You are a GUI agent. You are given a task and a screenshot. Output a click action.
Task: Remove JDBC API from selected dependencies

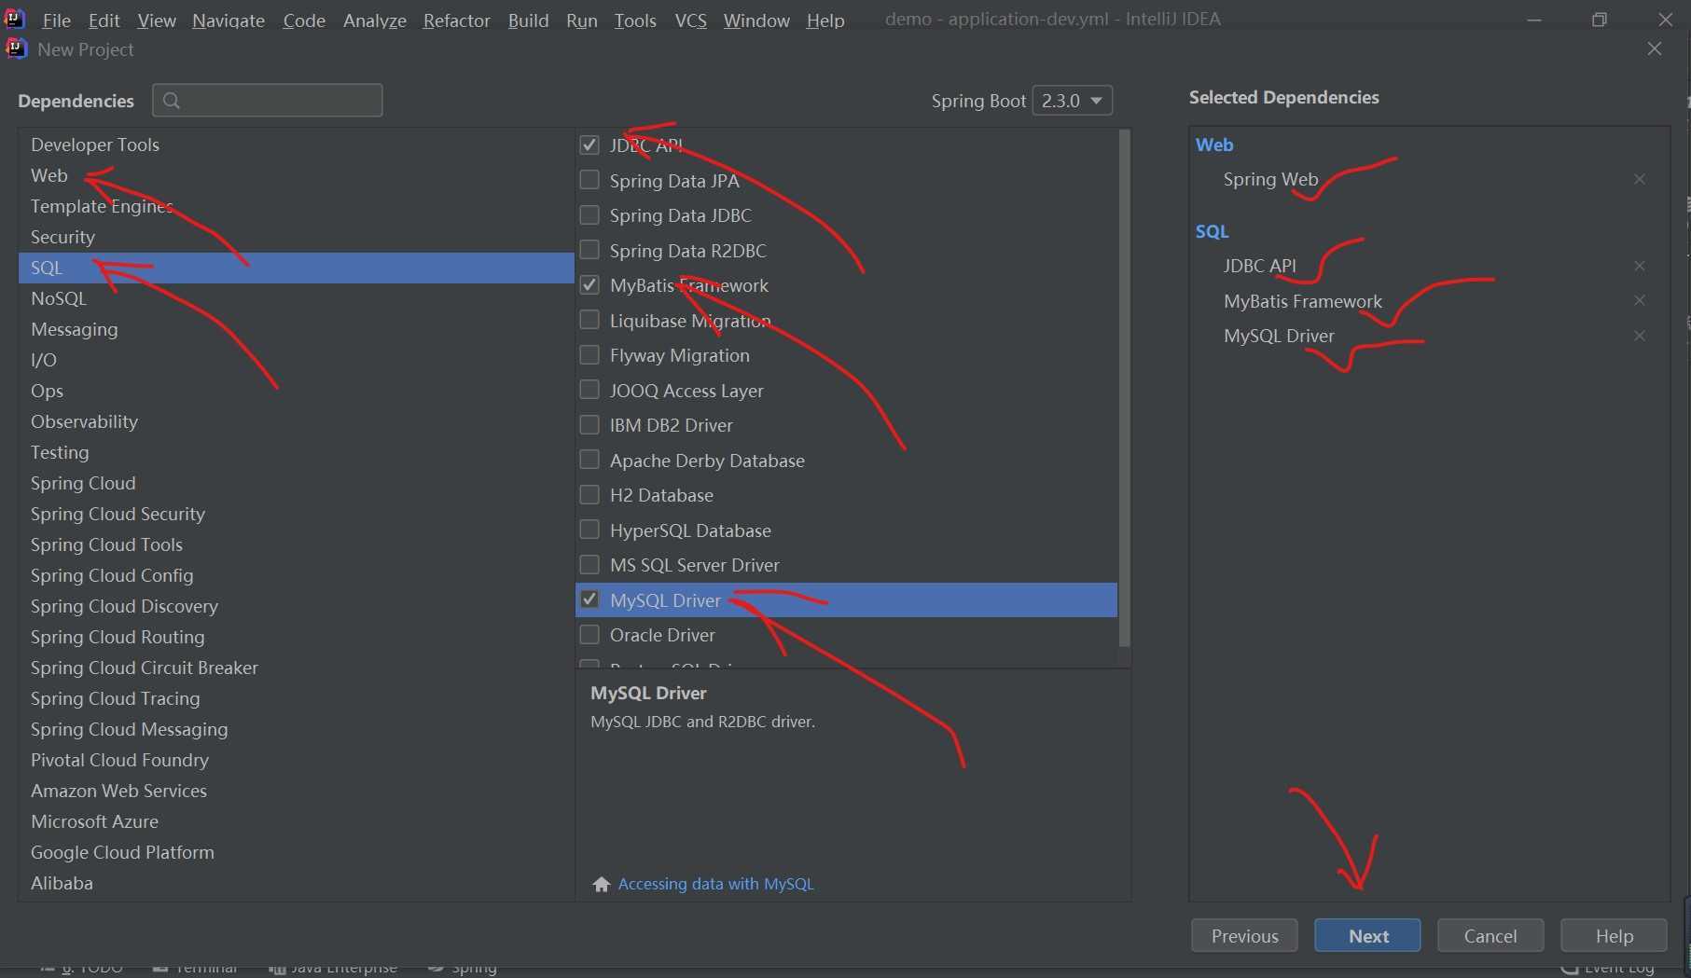(x=1639, y=266)
